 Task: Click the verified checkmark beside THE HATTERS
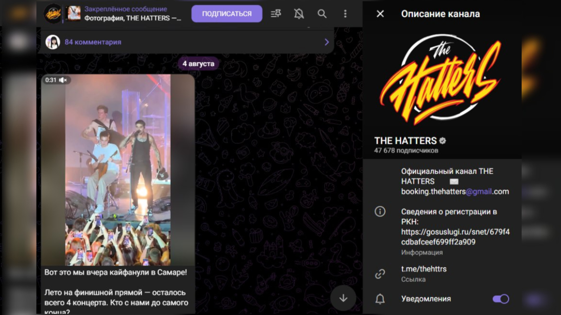click(x=442, y=140)
